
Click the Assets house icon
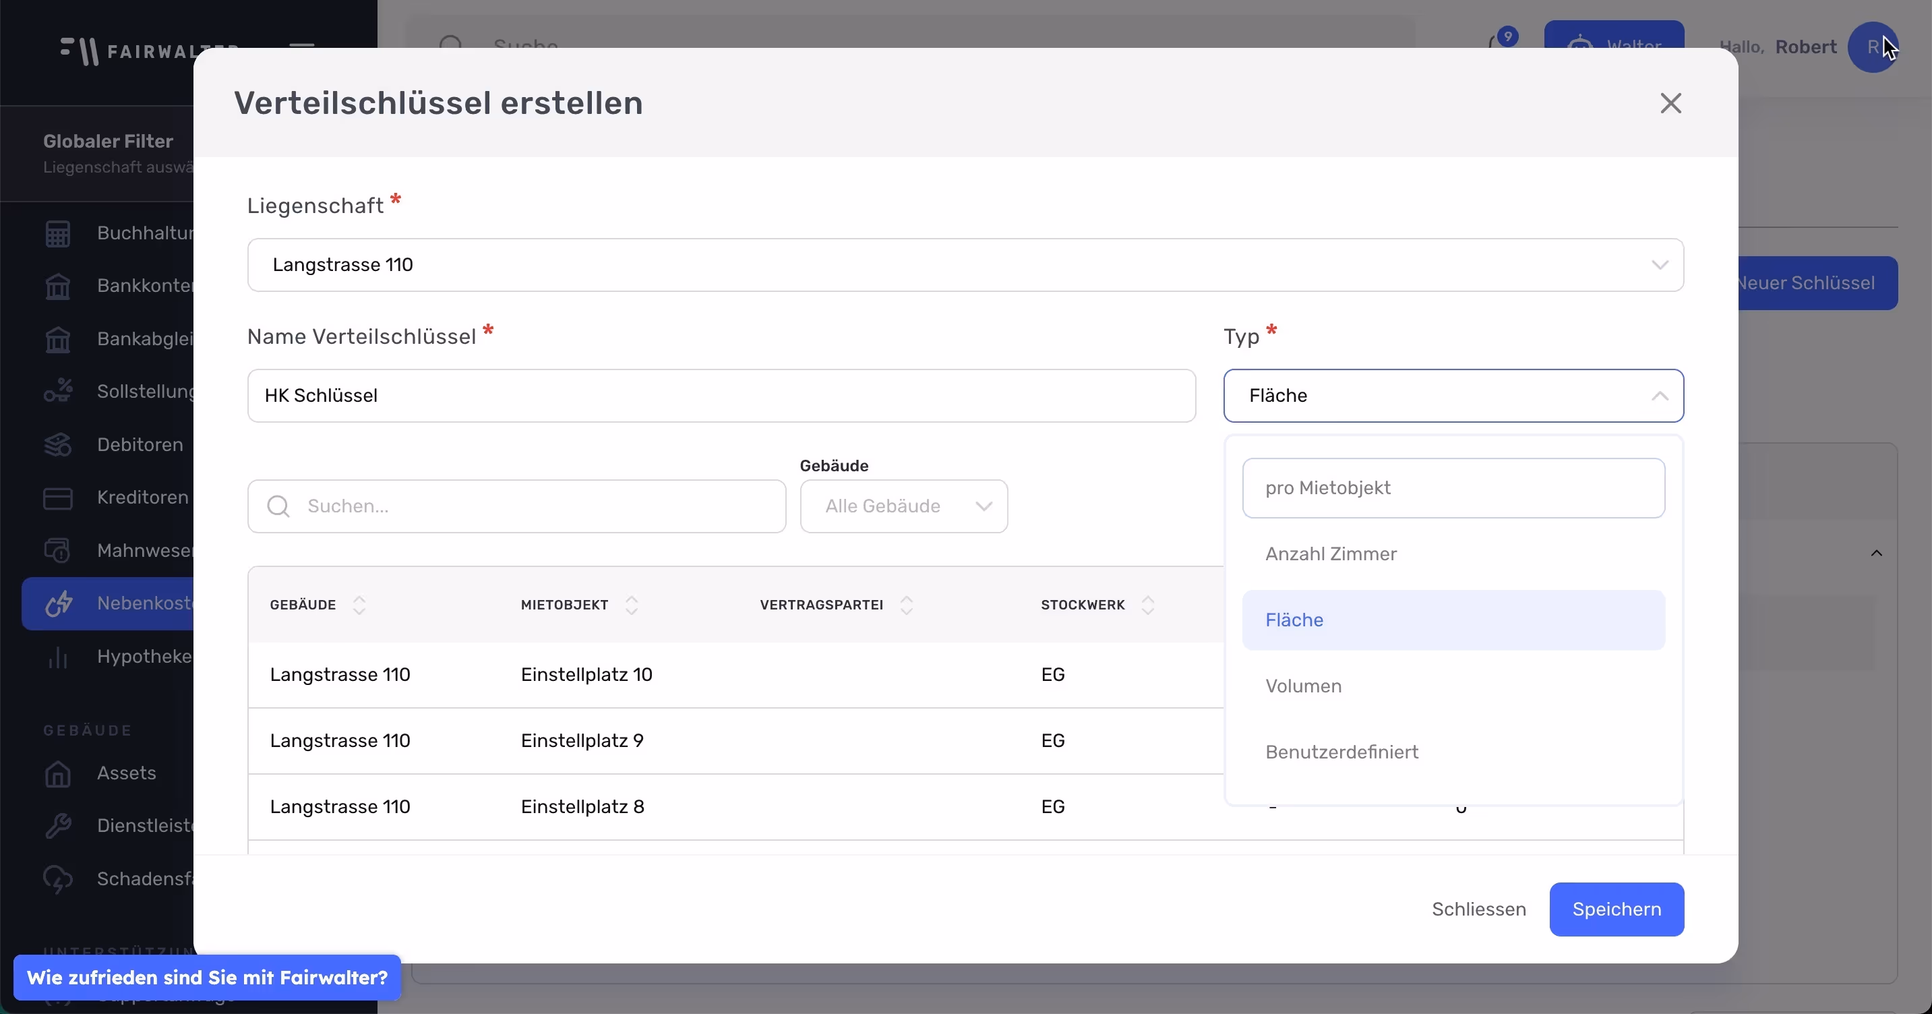[x=58, y=773]
